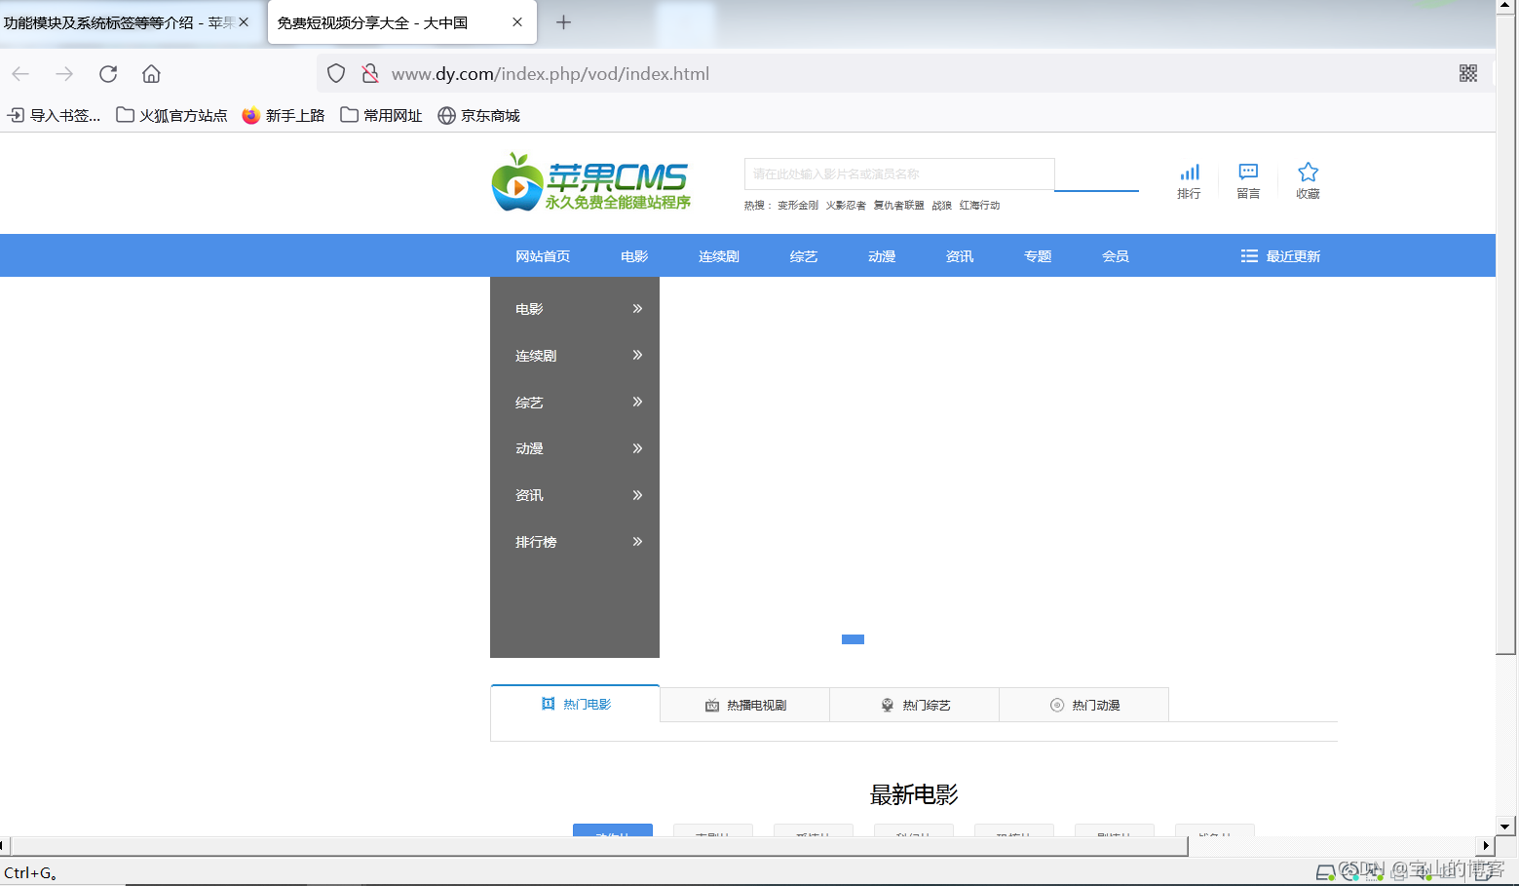Expand the 连续剧 sidebar category arrow
Screen dimensions: 1519x886
637,356
